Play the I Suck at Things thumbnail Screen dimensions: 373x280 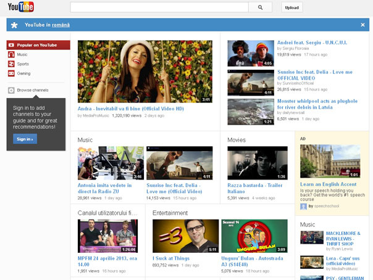(x=185, y=236)
